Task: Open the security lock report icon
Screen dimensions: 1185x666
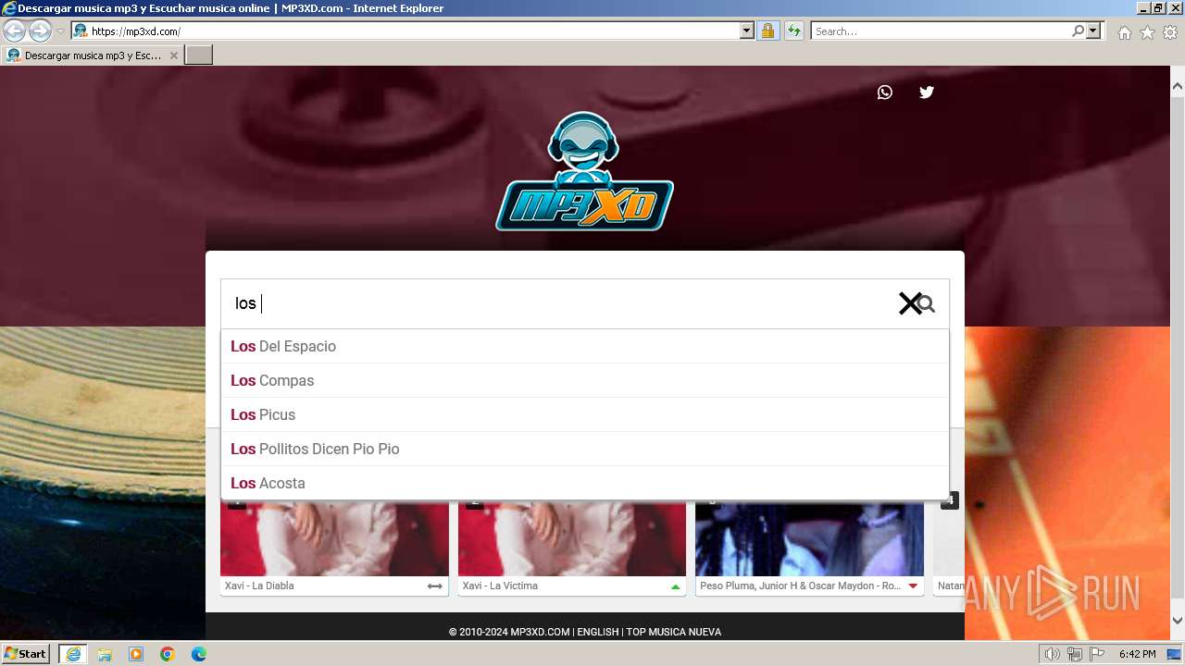Action: pyautogui.click(x=767, y=31)
